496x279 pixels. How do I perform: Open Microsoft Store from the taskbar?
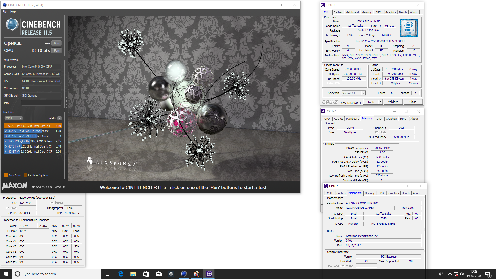(x=146, y=274)
